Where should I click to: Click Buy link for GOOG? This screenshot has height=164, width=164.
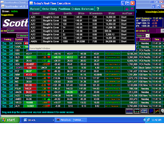click(5, 43)
